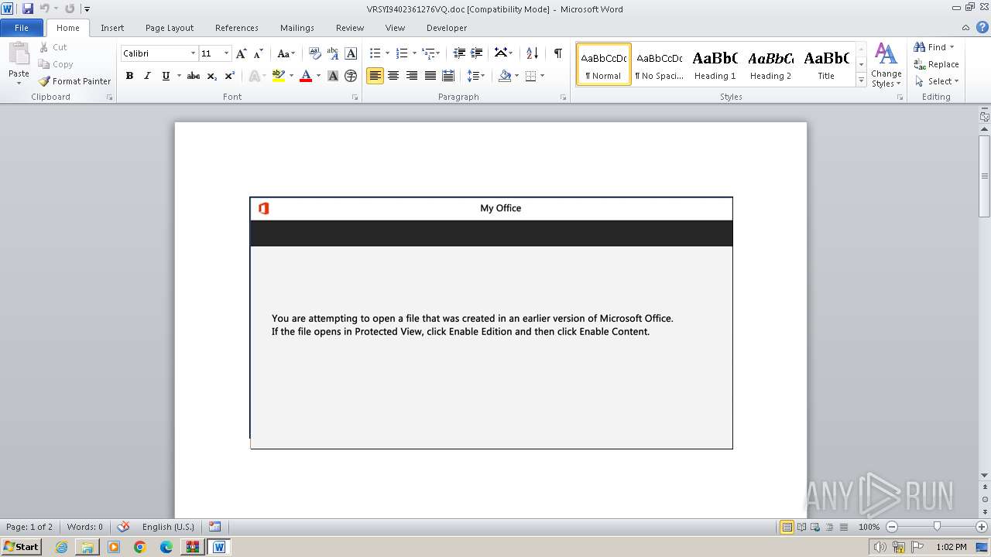This screenshot has width=991, height=557.
Task: Toggle Underline formatting
Action: pyautogui.click(x=166, y=76)
